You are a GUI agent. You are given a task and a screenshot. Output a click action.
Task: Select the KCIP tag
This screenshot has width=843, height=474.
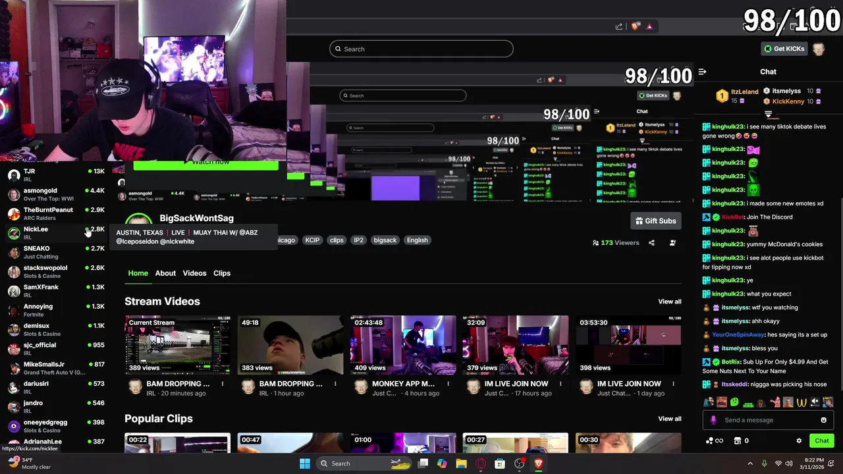[x=312, y=240]
